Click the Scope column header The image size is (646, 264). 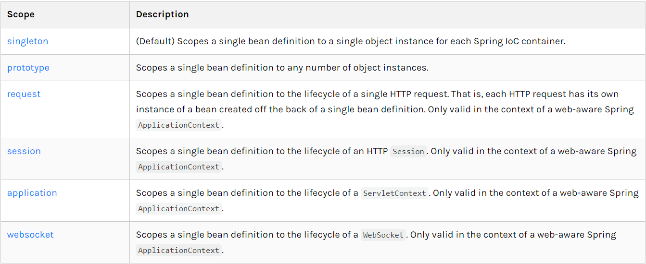coord(21,14)
